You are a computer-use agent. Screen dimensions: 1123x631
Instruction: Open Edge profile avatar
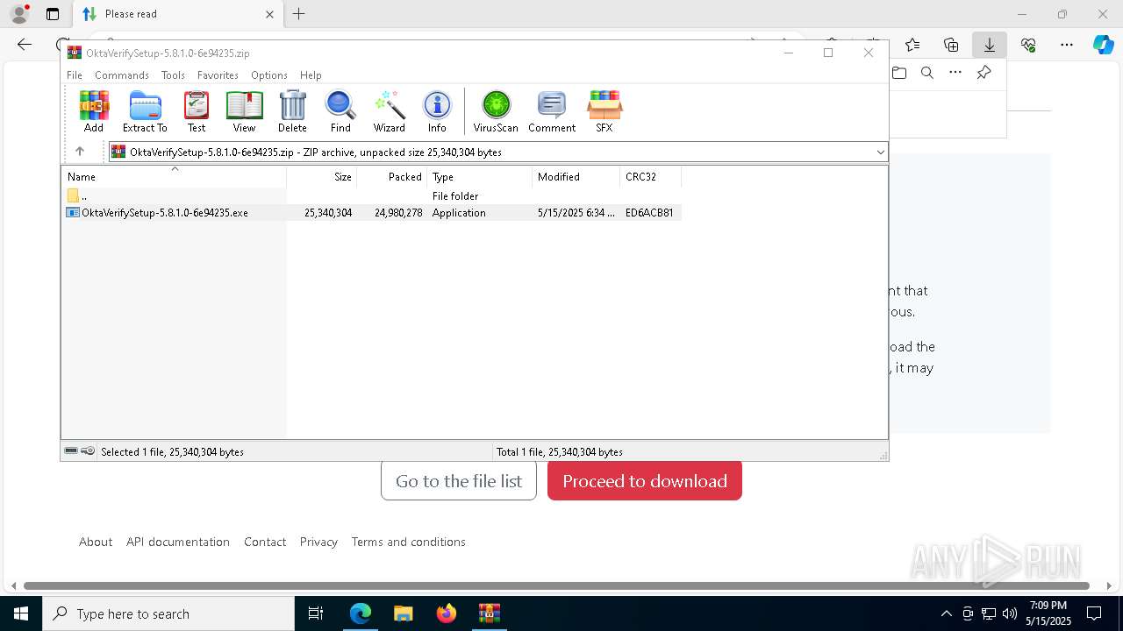click(18, 14)
